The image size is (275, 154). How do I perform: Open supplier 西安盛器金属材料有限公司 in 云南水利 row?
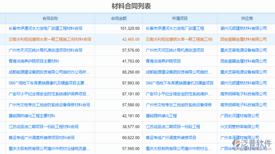244,39
